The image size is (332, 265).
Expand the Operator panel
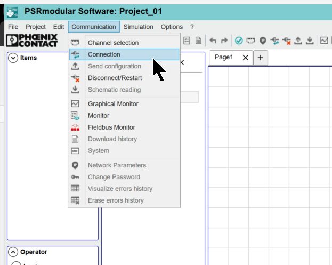click(13, 252)
